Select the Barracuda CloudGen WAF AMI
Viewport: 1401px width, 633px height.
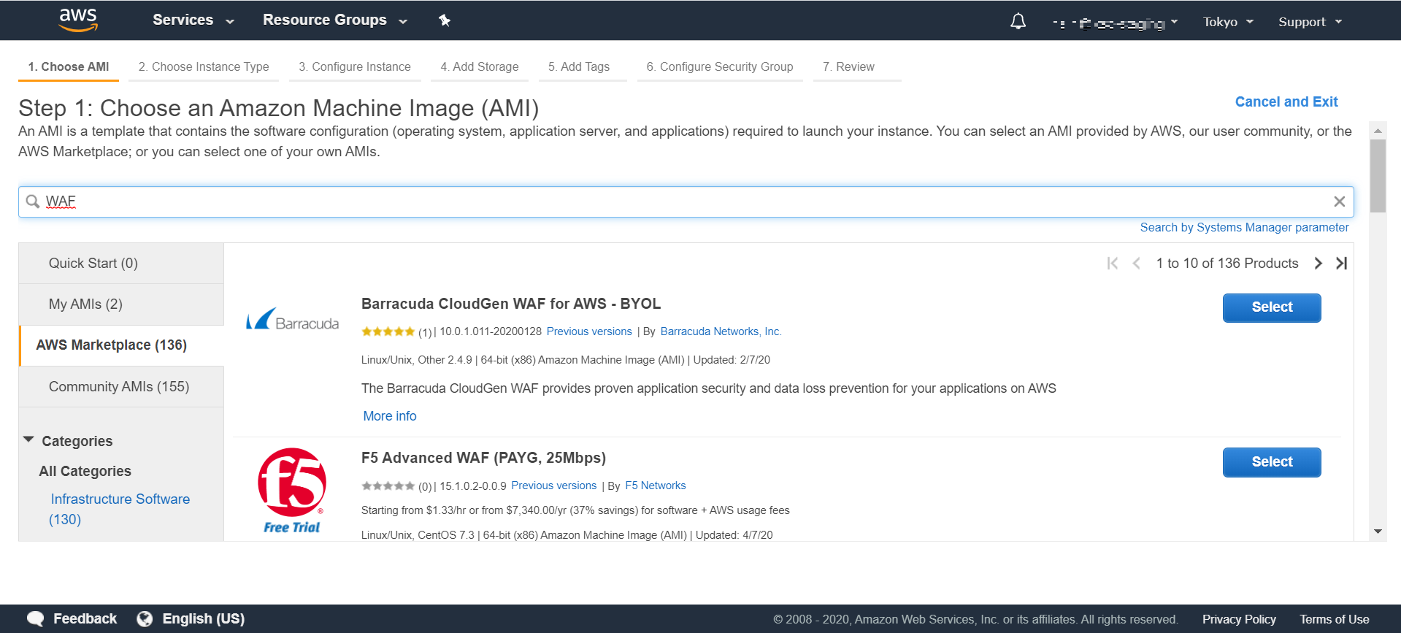(1272, 307)
